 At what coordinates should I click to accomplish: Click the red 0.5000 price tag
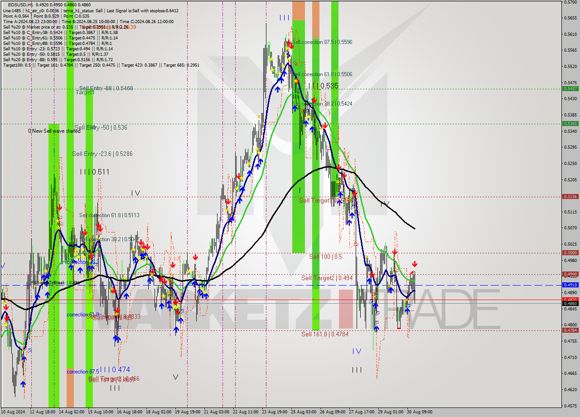click(x=570, y=252)
